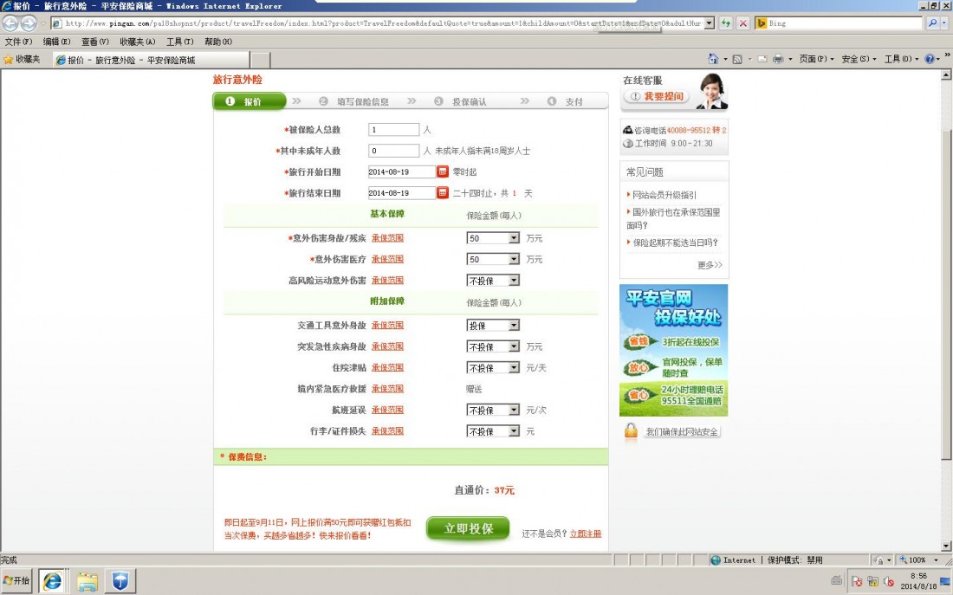The height and width of the screenshot is (595, 953).
Task: Click the red flag tray icon
Action: (x=857, y=581)
